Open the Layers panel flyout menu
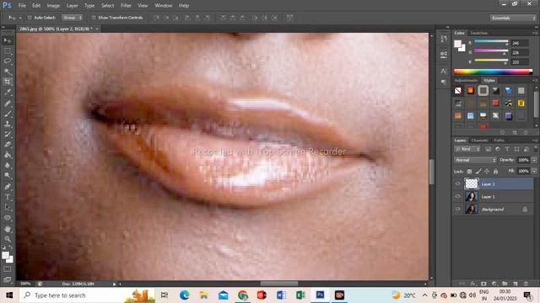The image size is (540, 303). coord(535,141)
